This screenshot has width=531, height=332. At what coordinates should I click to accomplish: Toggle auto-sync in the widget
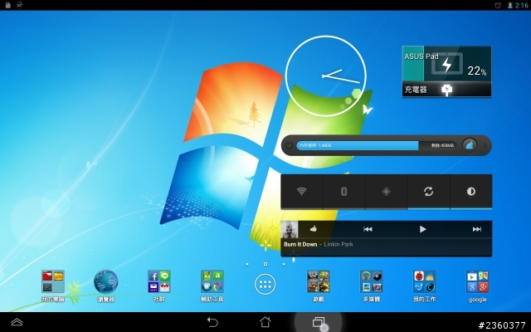pos(428,192)
